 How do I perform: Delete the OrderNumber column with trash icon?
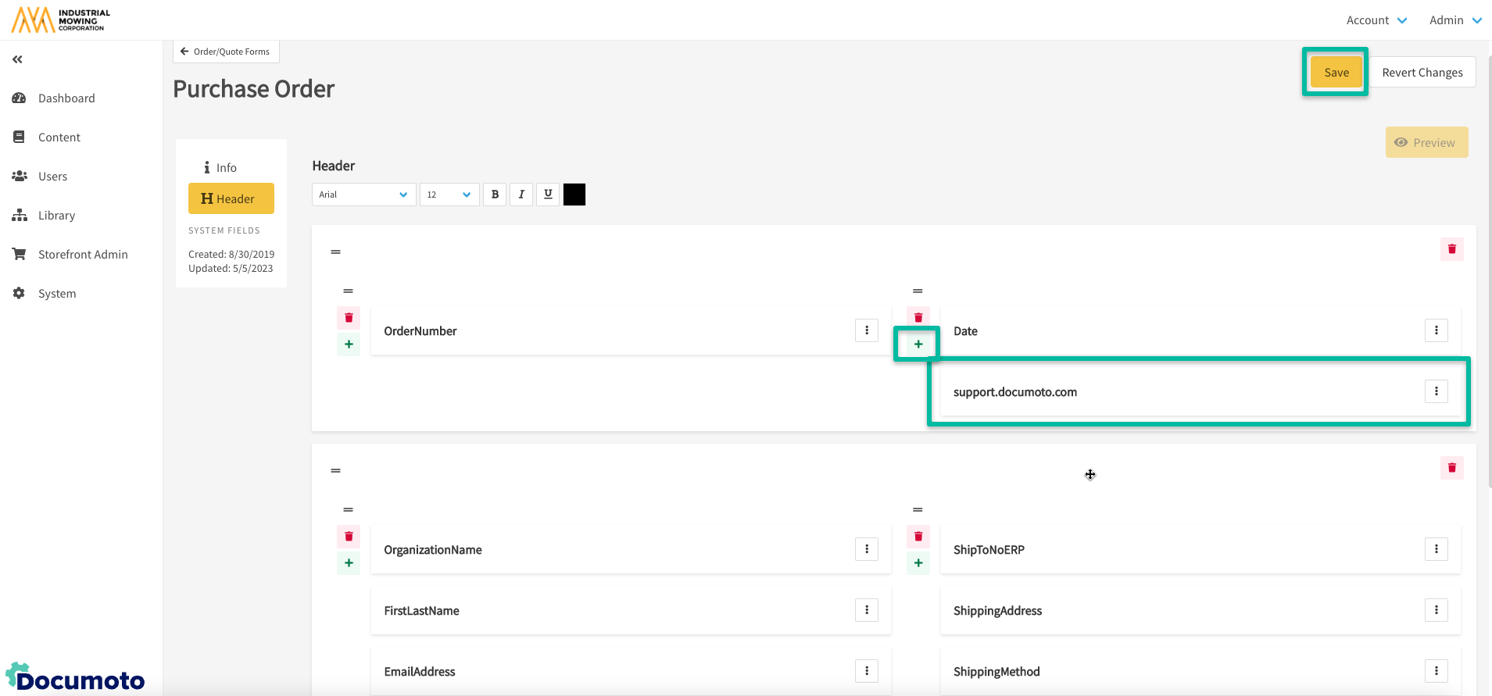[349, 318]
